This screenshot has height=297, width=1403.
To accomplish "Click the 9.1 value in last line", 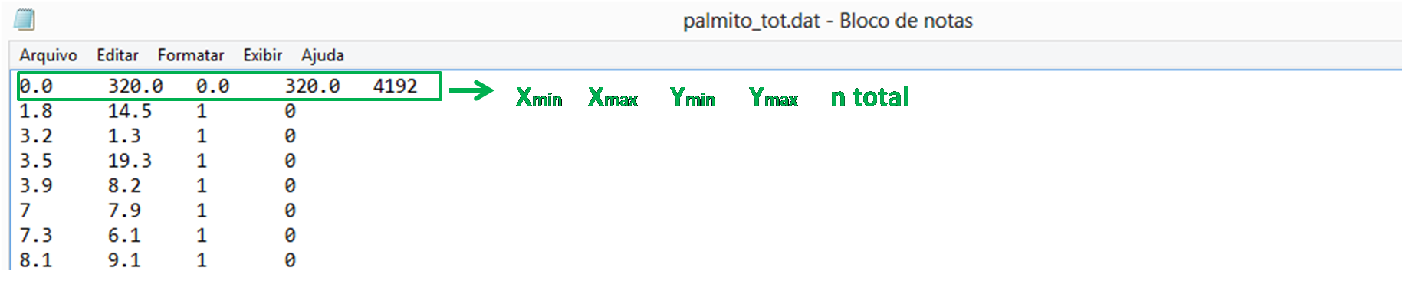I will click(x=124, y=260).
